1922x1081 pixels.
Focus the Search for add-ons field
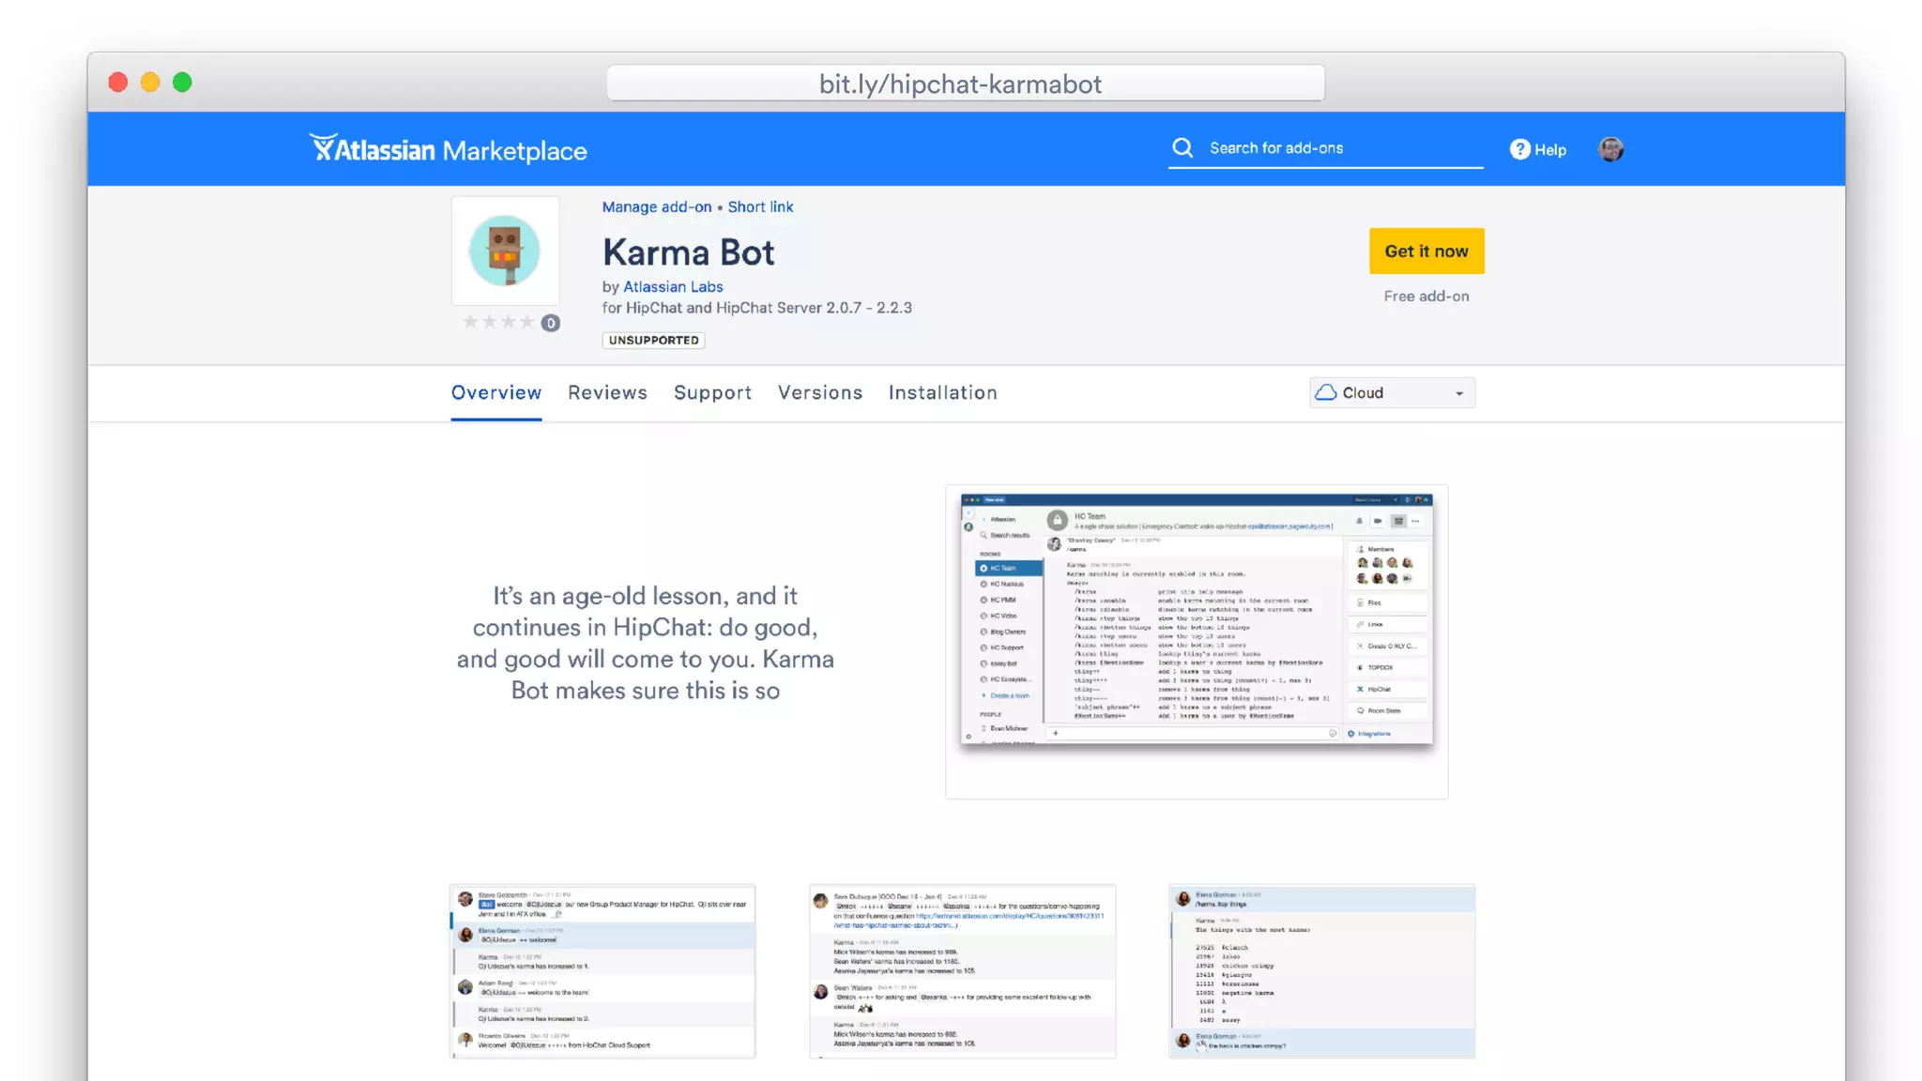[x=1325, y=148]
